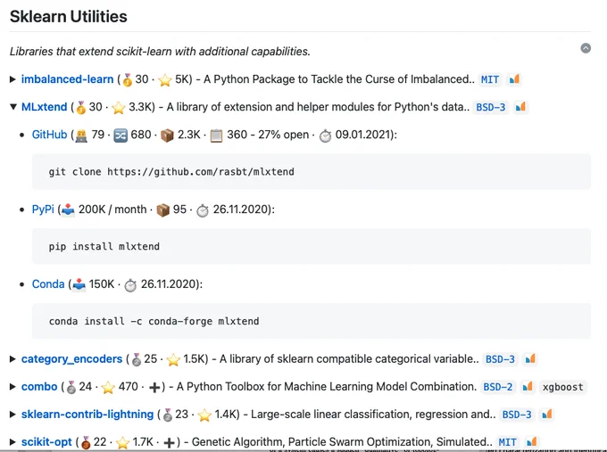The image size is (607, 452).
Task: Expand the sklearn-contrib-lightning entry
Action: (x=12, y=415)
